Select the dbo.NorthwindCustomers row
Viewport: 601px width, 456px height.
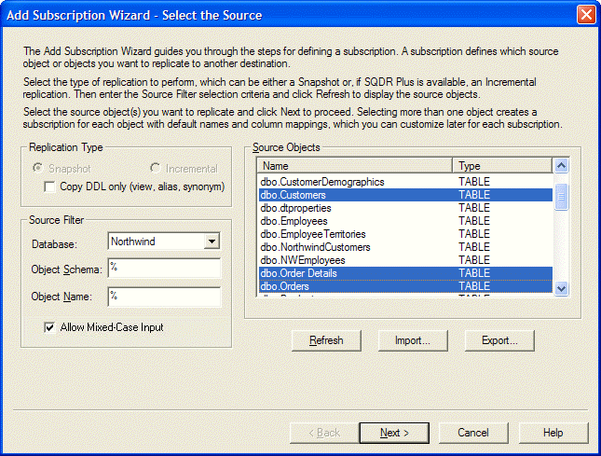click(405, 247)
